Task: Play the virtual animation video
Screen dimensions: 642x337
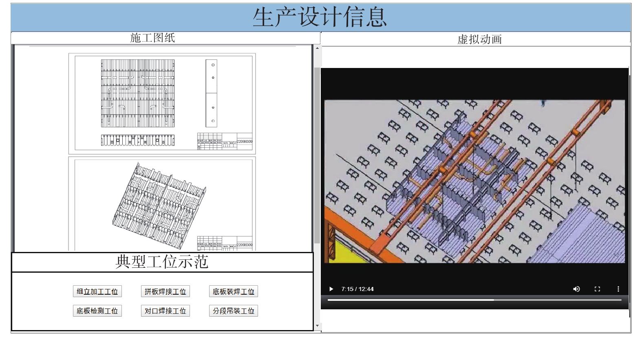Action: (331, 289)
